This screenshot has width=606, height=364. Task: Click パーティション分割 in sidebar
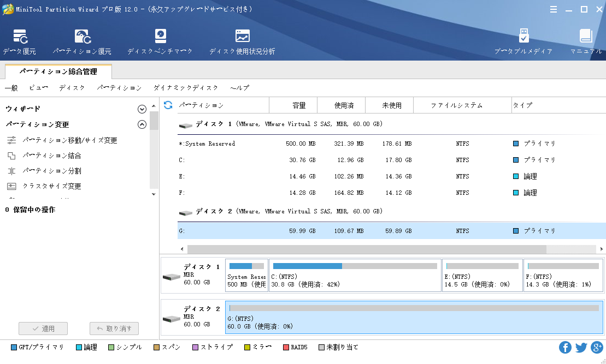tap(52, 171)
